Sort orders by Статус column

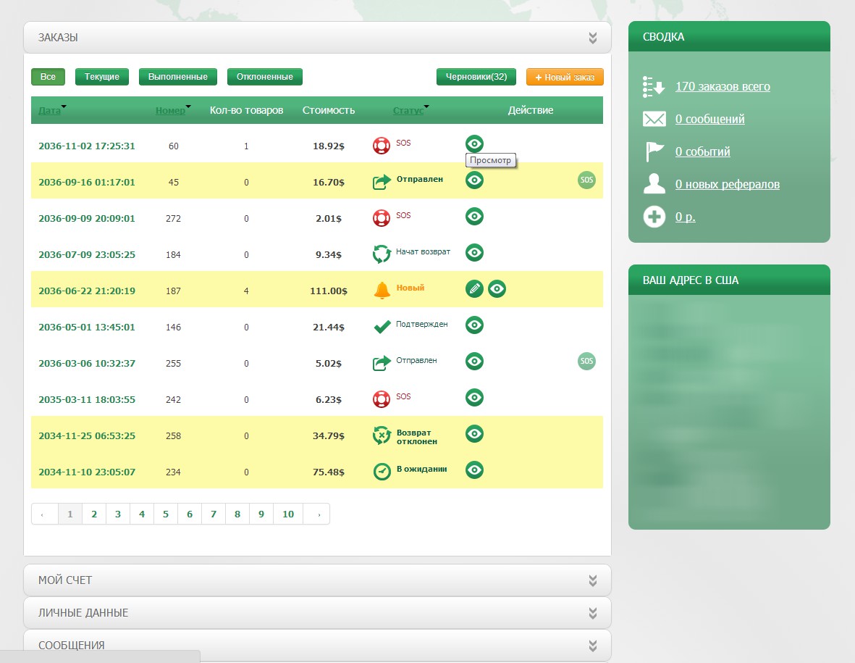tap(408, 110)
